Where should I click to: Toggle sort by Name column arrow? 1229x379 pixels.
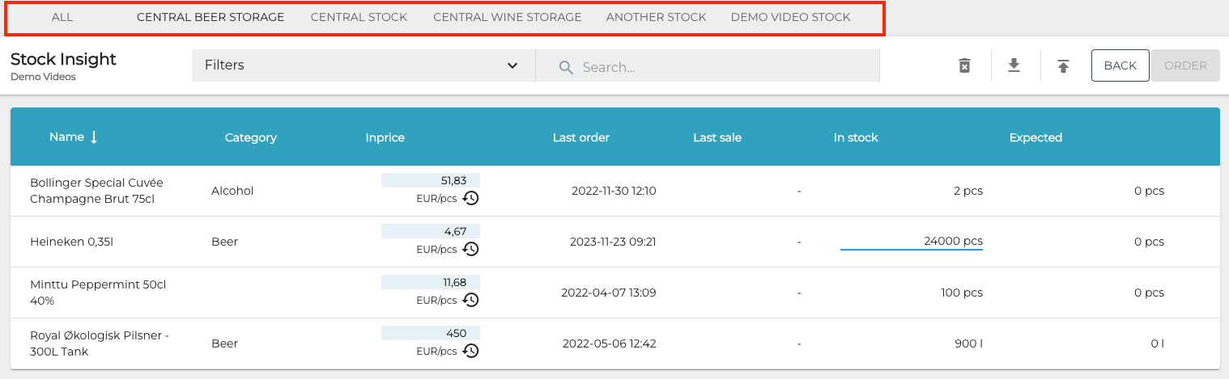point(94,137)
